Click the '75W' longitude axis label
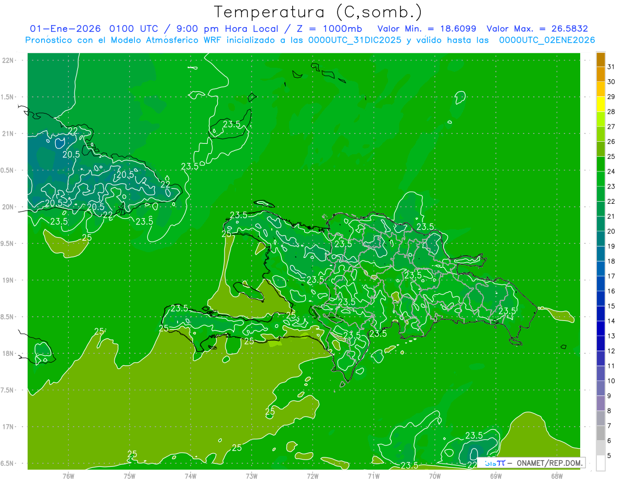This screenshot has height=483, width=625. coord(130,476)
